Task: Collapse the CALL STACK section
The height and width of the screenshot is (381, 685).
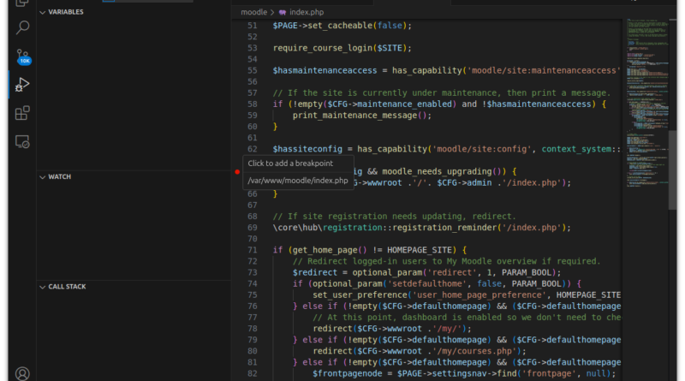Action: [x=63, y=287]
